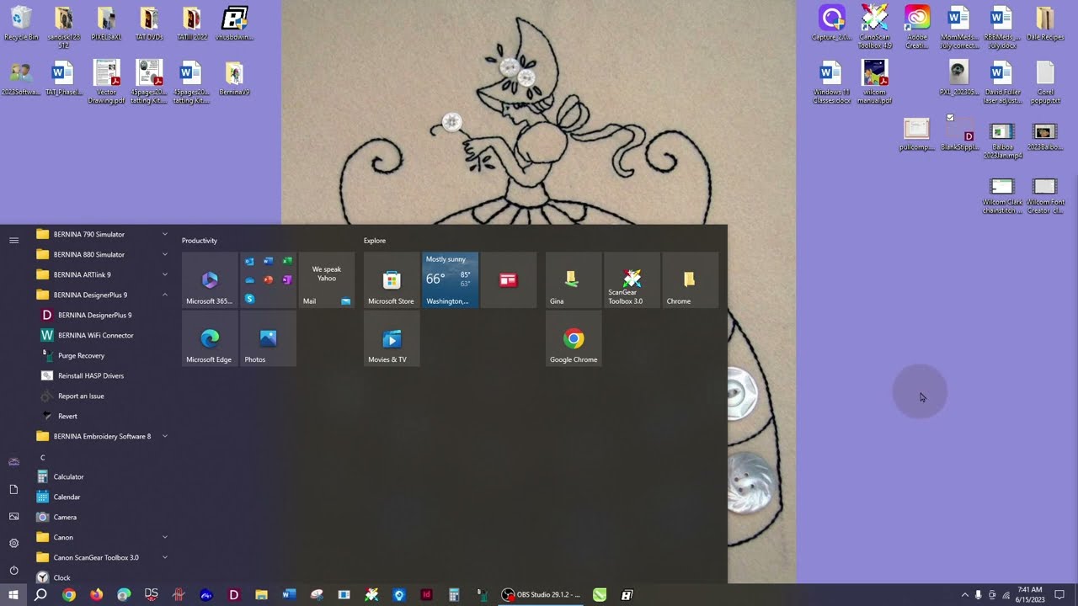Open Power options in Start sidebar
1078x606 pixels.
13,571
